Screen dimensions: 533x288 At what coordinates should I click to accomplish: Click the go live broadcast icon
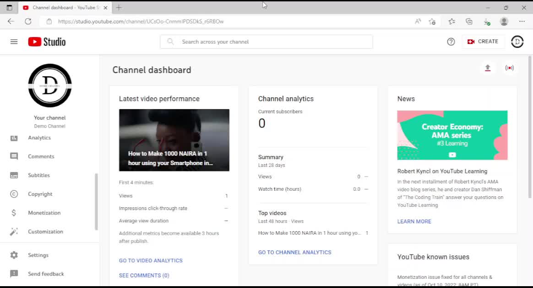coord(509,68)
